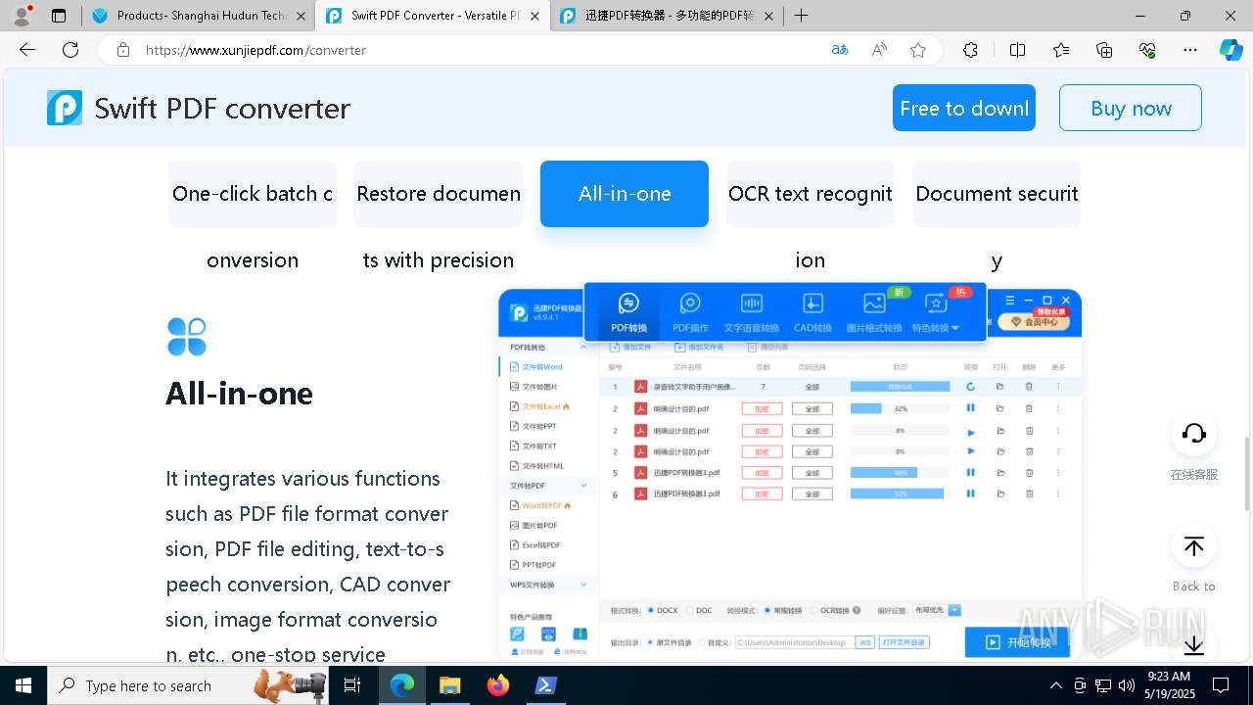Screen dimensions: 1253x705
Task: Show hidden system tray icons chevron
Action: 1055,685
